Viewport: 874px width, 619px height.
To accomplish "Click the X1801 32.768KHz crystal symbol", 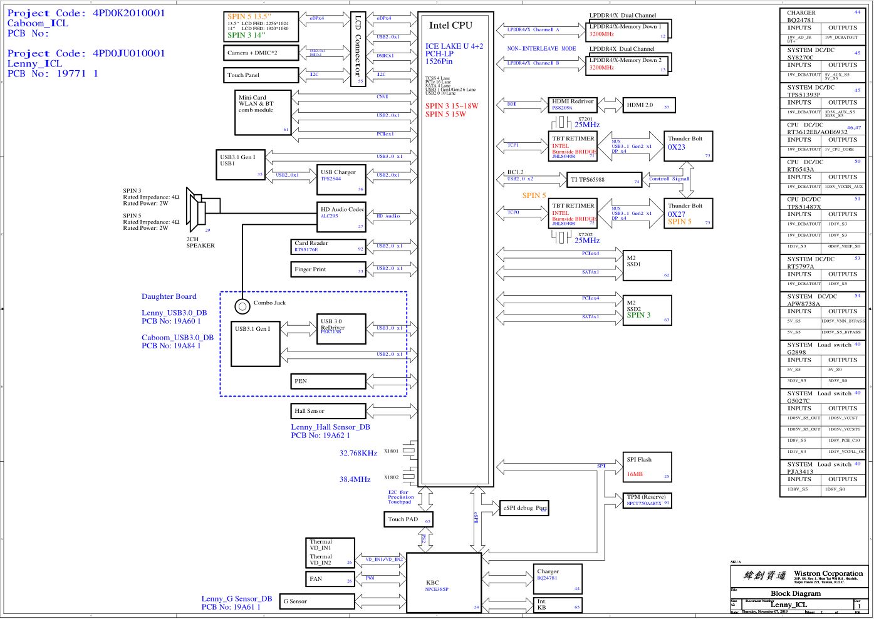I will (x=408, y=450).
